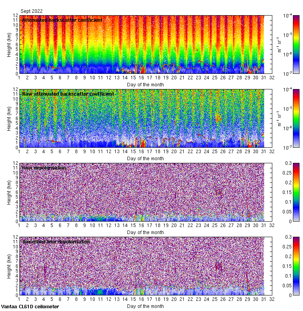Click the smoothed lidar depolarisation colorbar
303x311 pixels.
click(x=296, y=266)
